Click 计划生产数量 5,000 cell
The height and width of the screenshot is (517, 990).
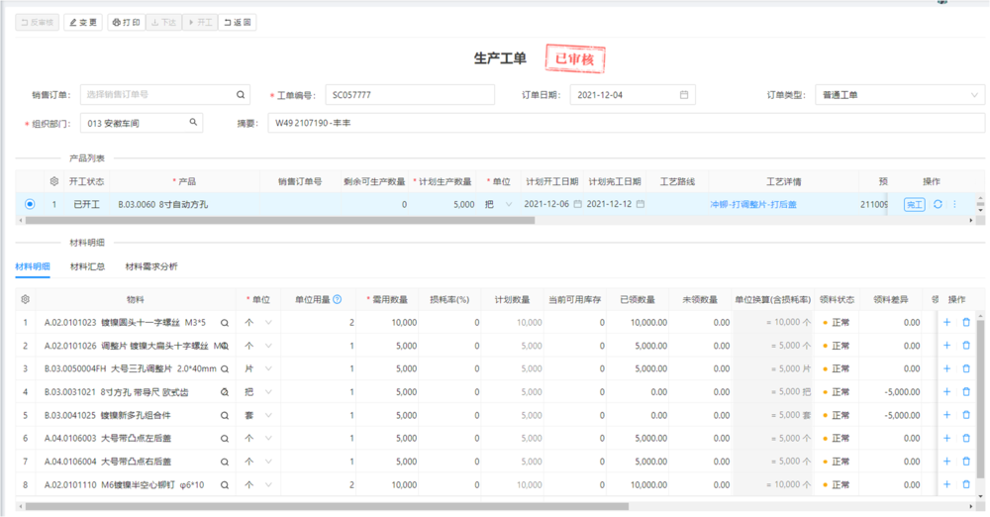pos(444,204)
